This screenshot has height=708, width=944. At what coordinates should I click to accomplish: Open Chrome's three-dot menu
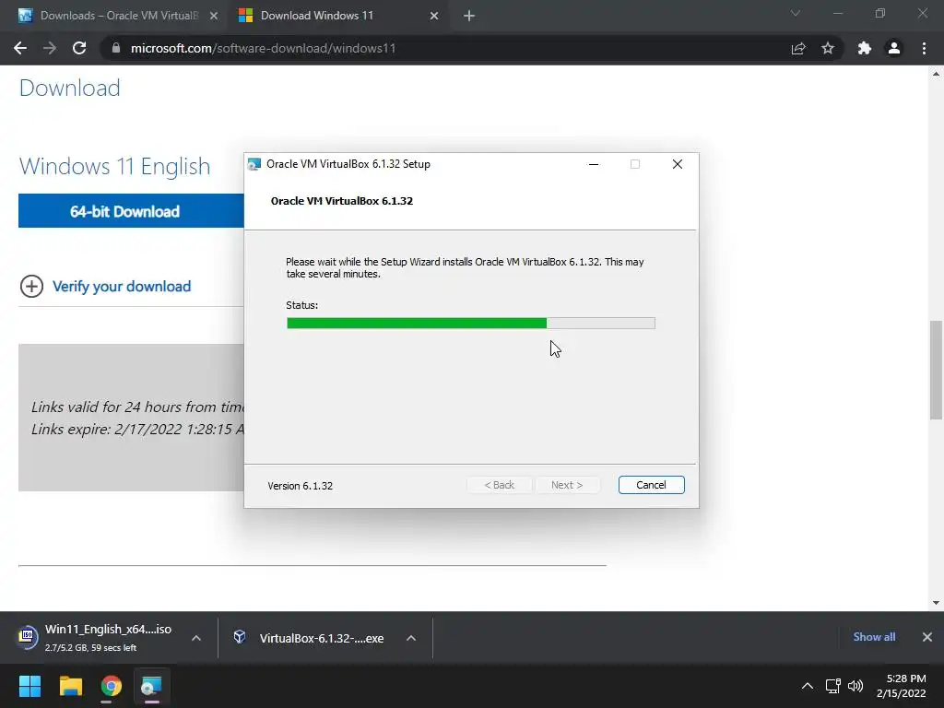[924, 48]
